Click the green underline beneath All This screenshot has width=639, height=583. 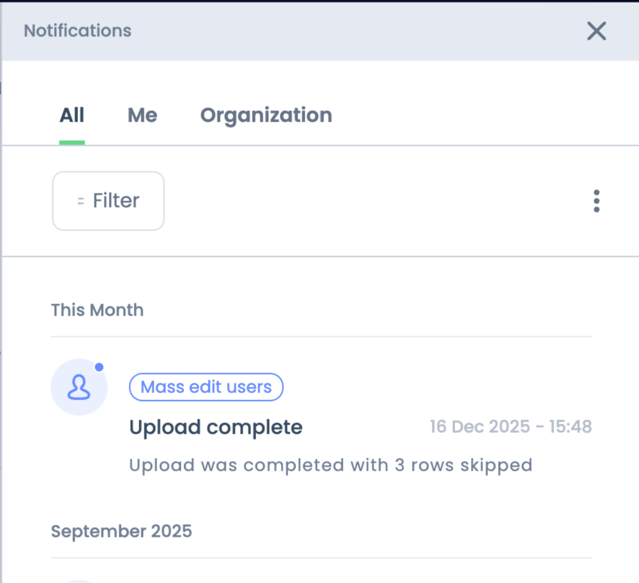coord(72,143)
